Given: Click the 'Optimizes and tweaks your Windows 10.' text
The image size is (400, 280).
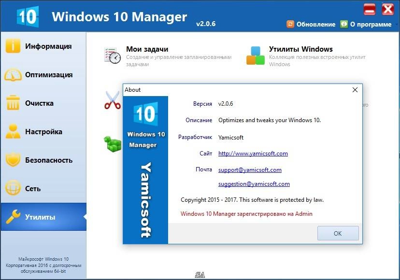Looking at the screenshot, I should coord(270,120).
